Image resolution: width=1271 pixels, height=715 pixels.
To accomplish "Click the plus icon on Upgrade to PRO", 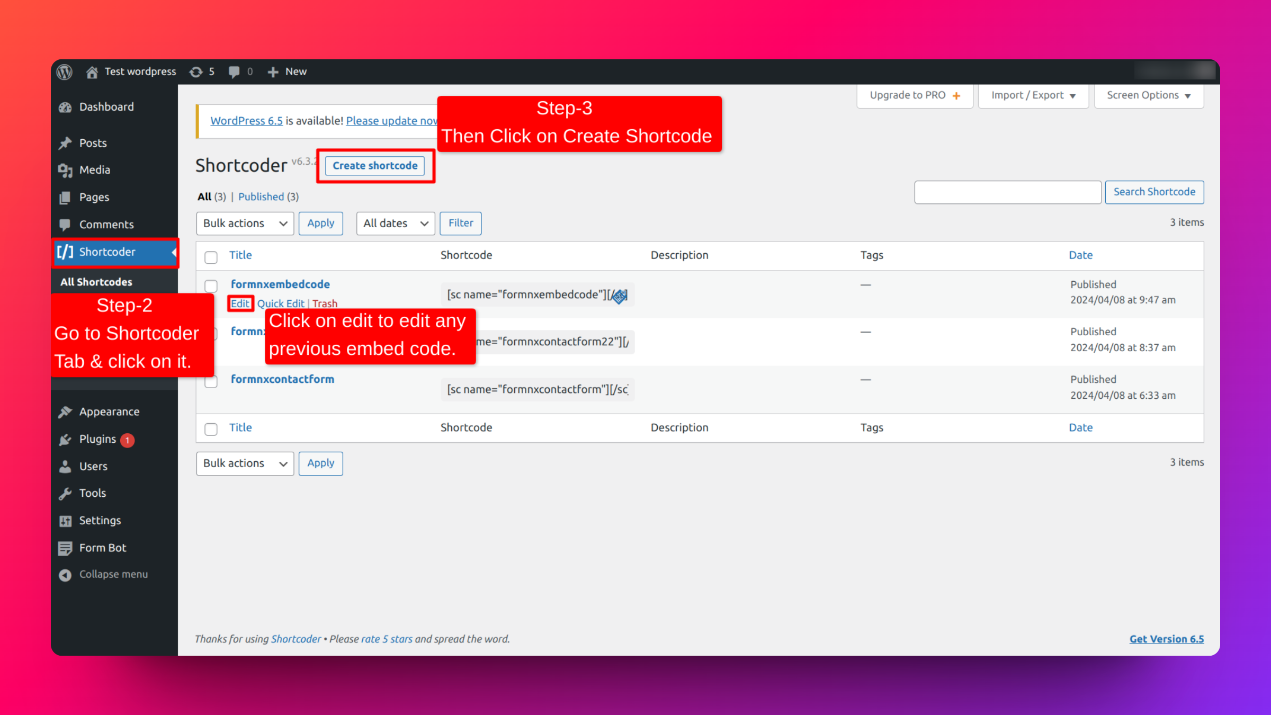I will tap(956, 96).
